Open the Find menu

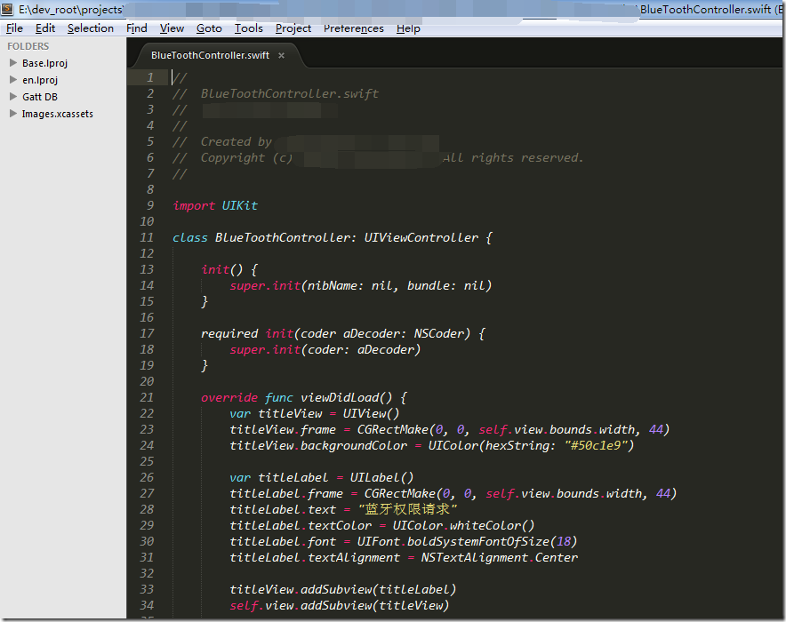[136, 28]
